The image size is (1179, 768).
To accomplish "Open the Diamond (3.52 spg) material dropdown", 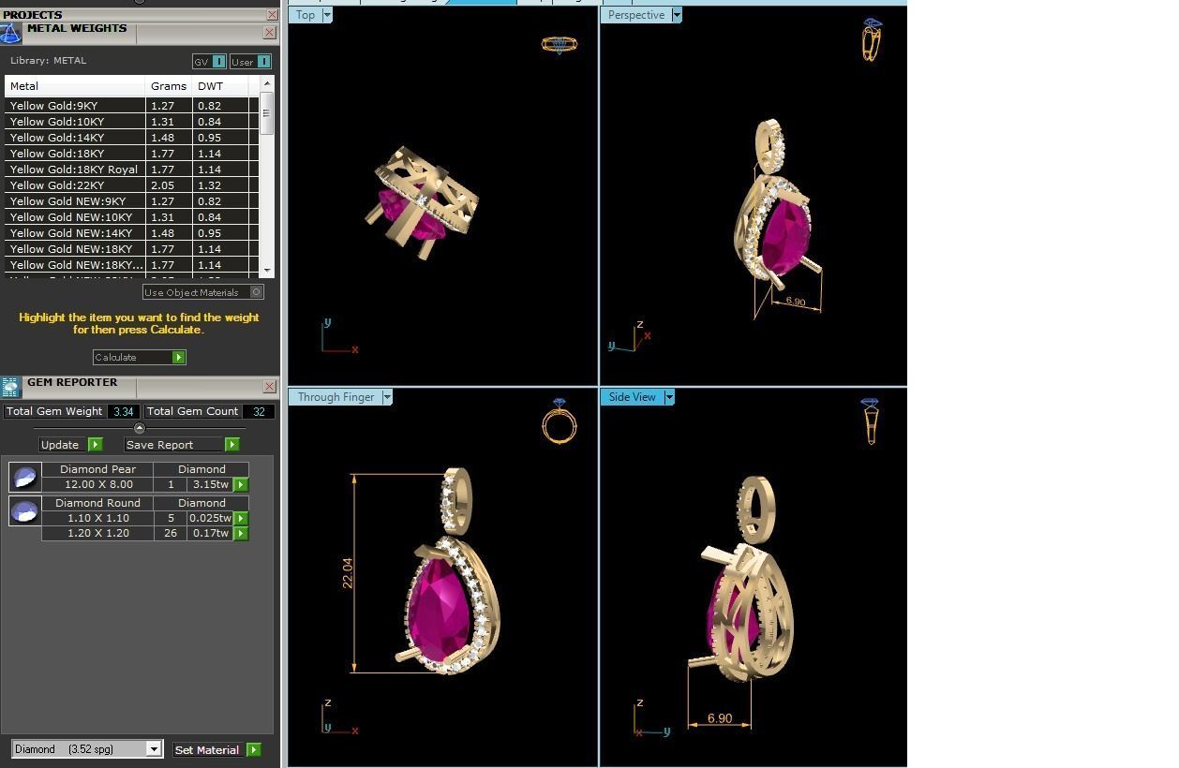I will pyautogui.click(x=154, y=749).
